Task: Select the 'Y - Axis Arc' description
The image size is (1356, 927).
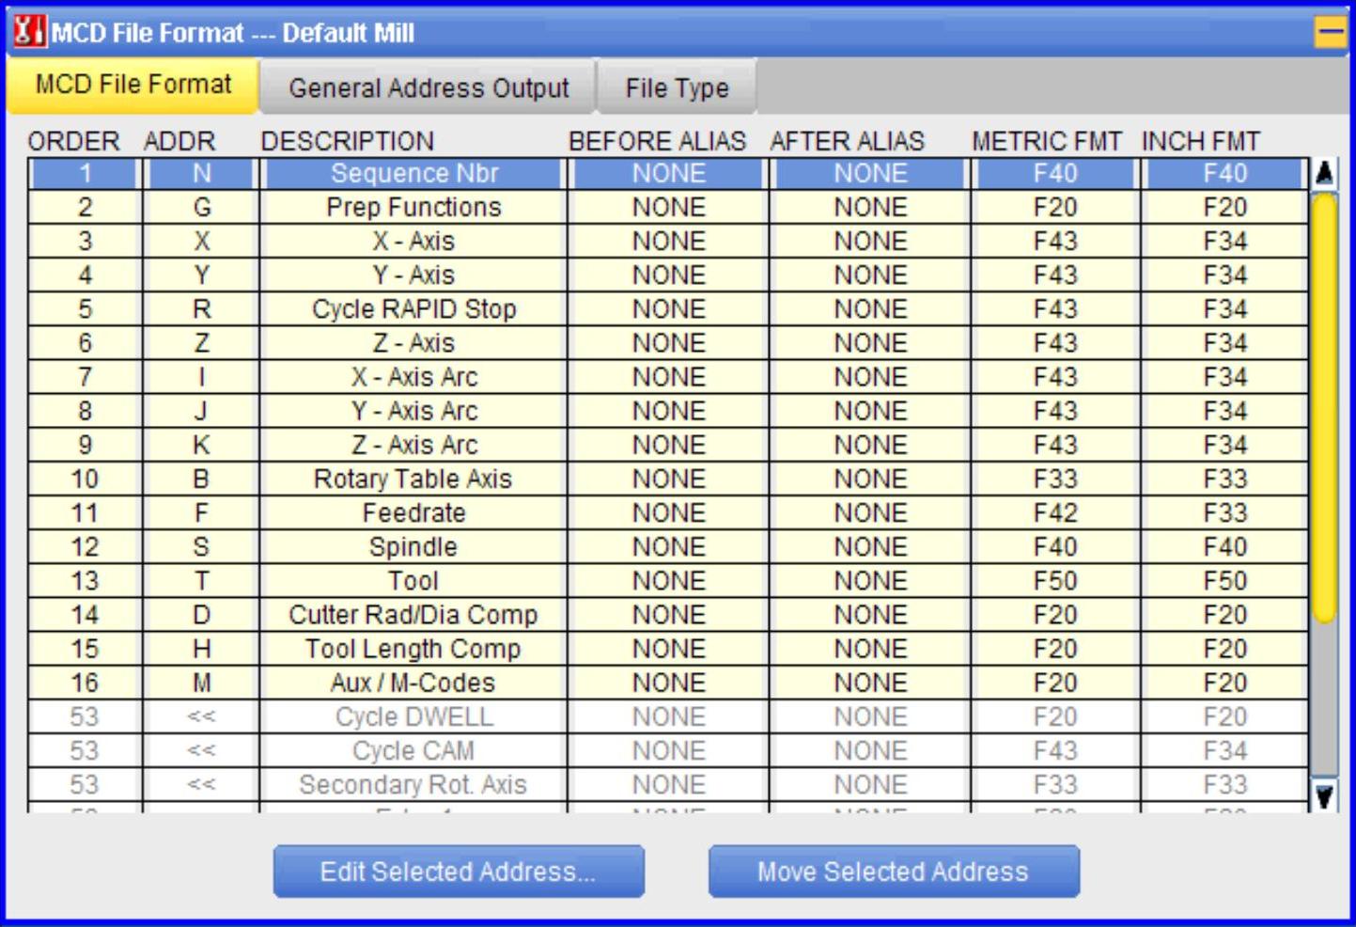Action: pos(413,411)
